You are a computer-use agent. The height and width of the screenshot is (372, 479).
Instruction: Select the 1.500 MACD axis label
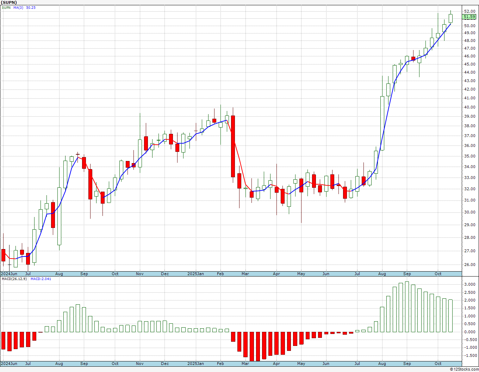[470, 308]
